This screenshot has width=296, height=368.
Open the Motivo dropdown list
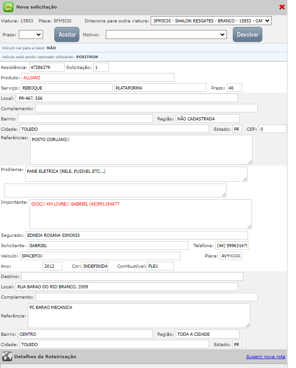point(166,34)
